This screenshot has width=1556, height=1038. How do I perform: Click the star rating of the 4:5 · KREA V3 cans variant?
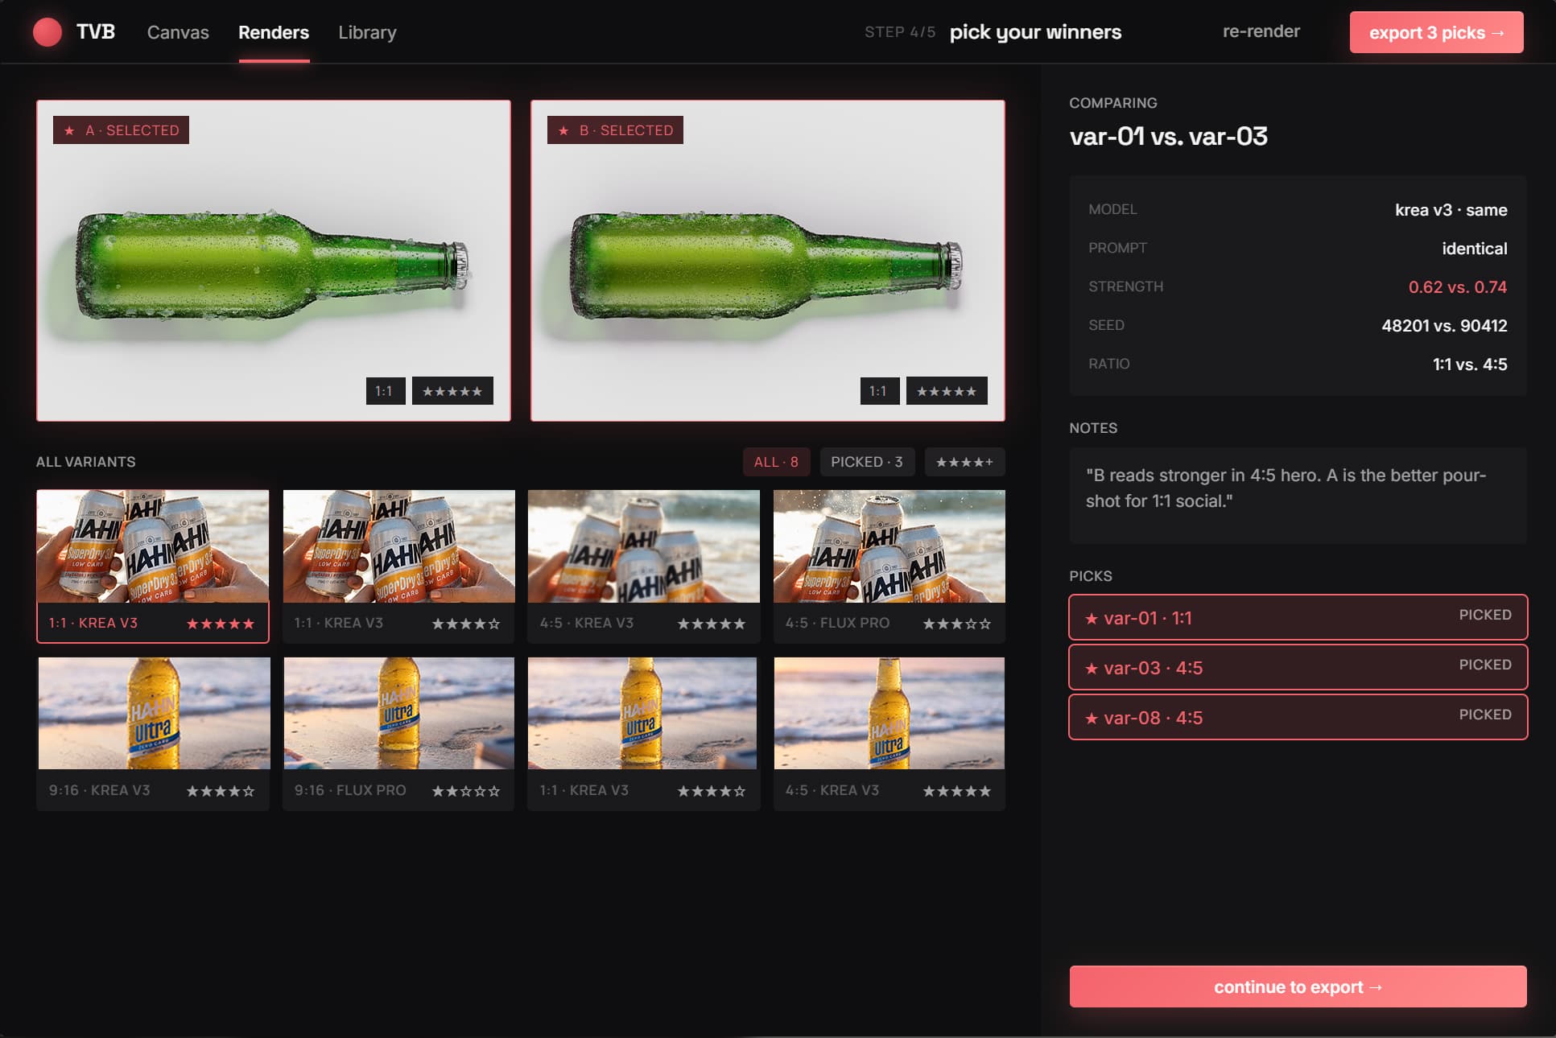(712, 624)
